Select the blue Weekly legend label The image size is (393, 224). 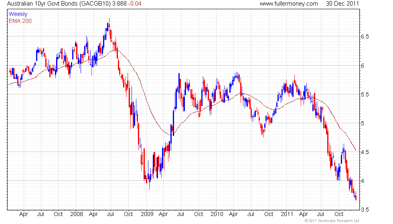pyautogui.click(x=18, y=14)
